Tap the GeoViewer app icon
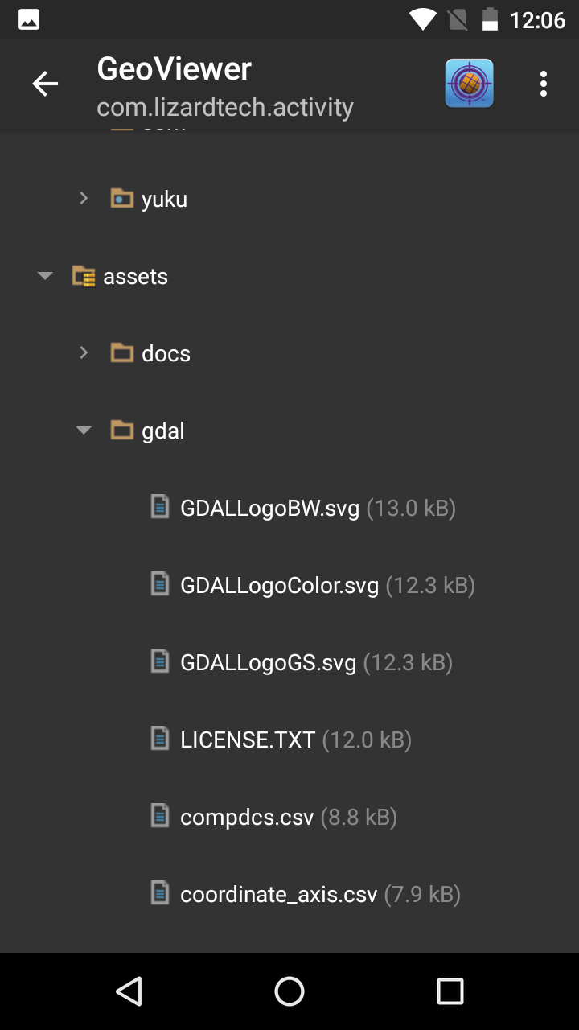This screenshot has width=579, height=1030. tap(469, 84)
